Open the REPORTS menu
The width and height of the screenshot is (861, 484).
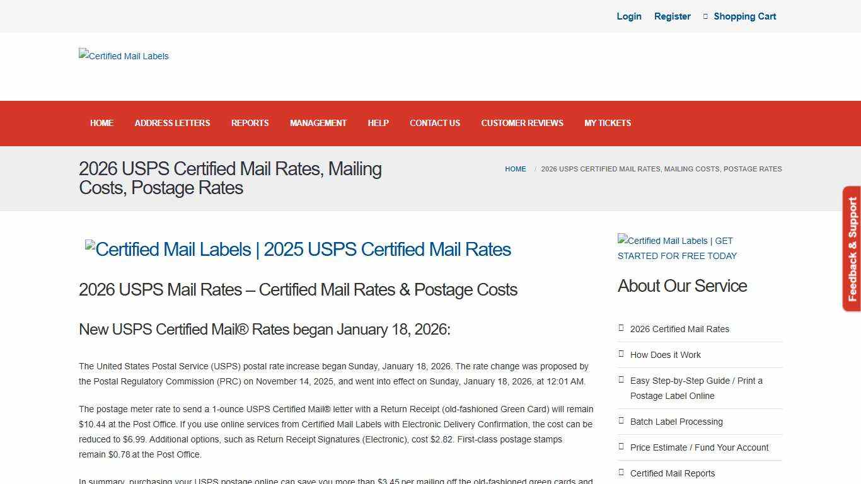pyautogui.click(x=250, y=123)
